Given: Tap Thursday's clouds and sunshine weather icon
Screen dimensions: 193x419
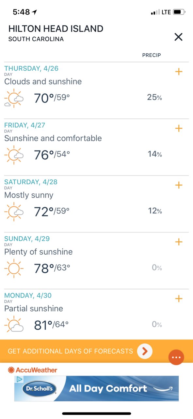Looking at the screenshot, I should pyautogui.click(x=14, y=98).
